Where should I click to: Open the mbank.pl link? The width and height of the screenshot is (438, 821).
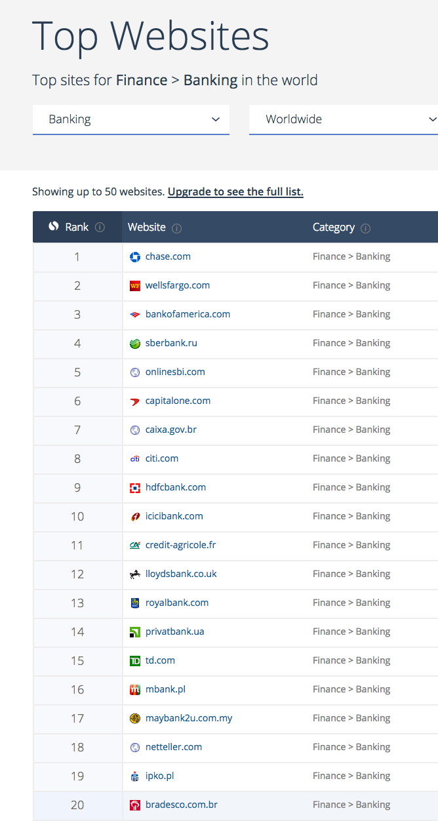165,689
